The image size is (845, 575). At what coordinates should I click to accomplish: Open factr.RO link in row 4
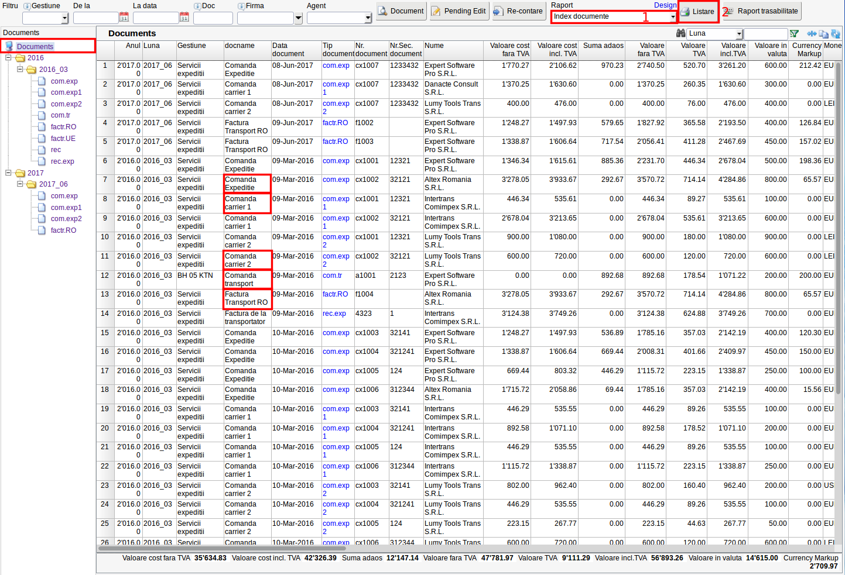tap(335, 123)
